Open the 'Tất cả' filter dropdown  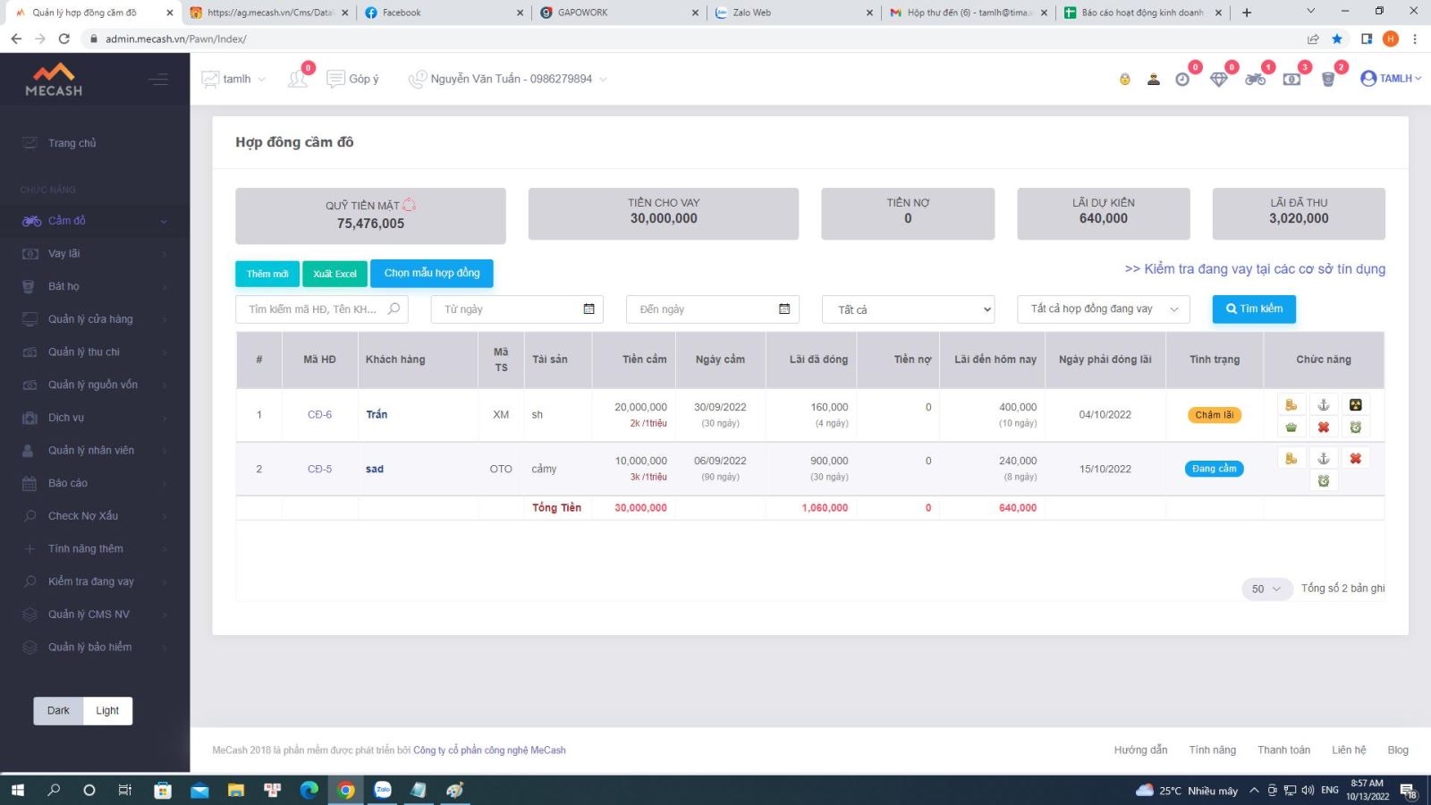[908, 309]
